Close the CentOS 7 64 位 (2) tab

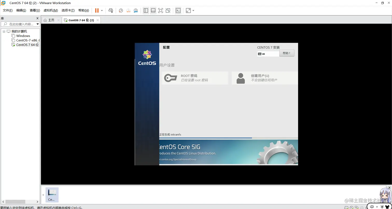97,20
